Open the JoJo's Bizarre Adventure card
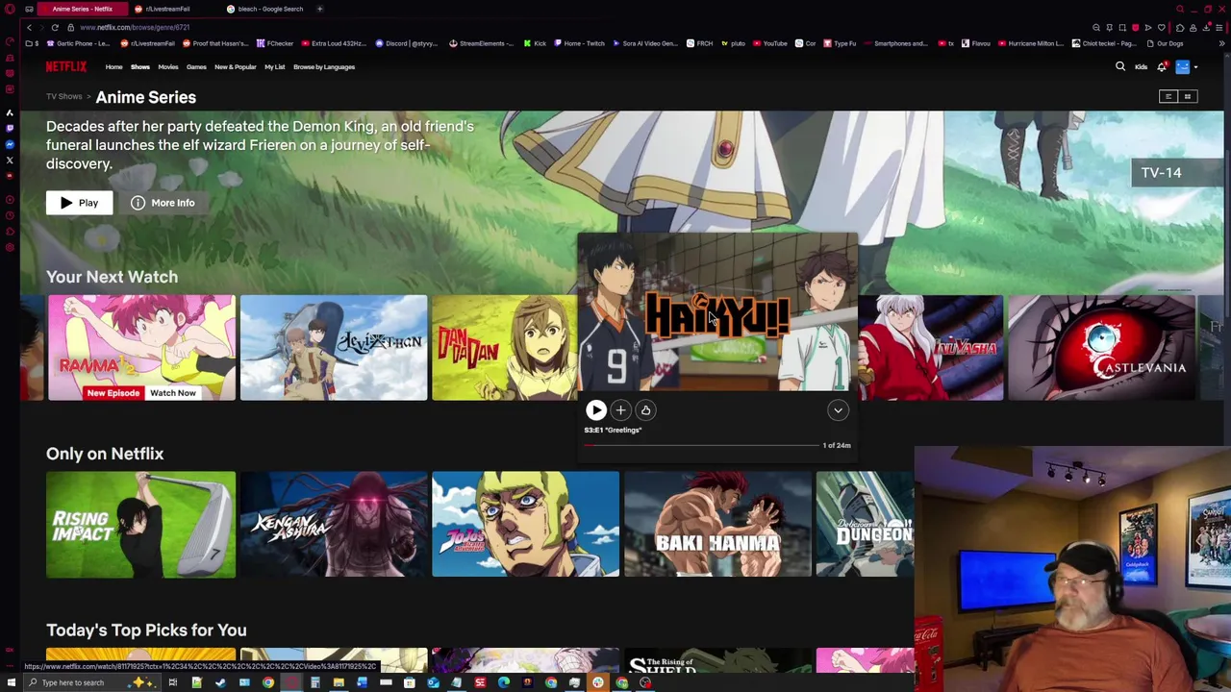1231x692 pixels. pos(525,525)
